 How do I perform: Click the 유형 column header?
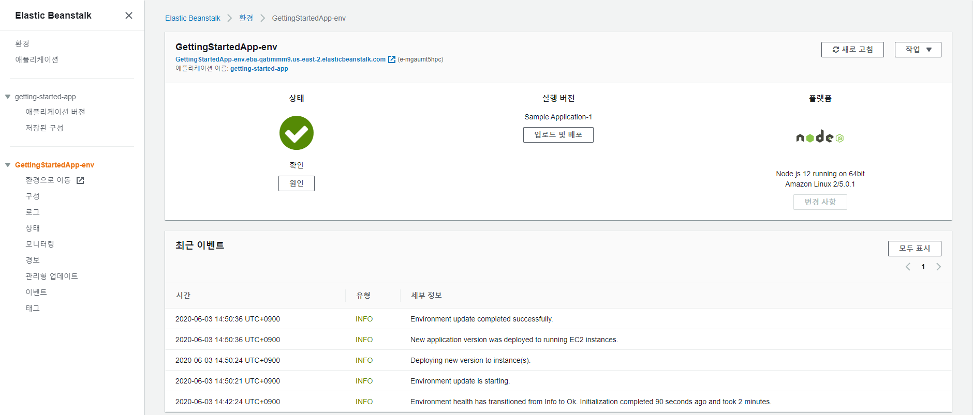(363, 296)
